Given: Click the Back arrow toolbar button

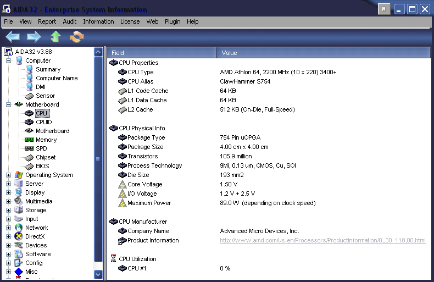Looking at the screenshot, I should tap(13, 37).
